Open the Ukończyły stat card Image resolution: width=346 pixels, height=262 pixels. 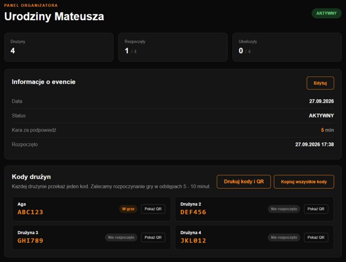[x=287, y=47]
